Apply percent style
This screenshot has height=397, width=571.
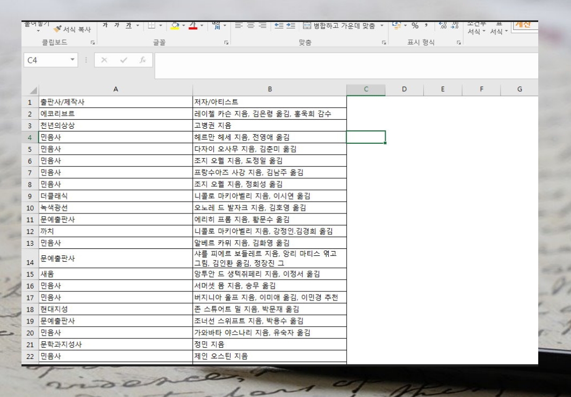pos(415,25)
